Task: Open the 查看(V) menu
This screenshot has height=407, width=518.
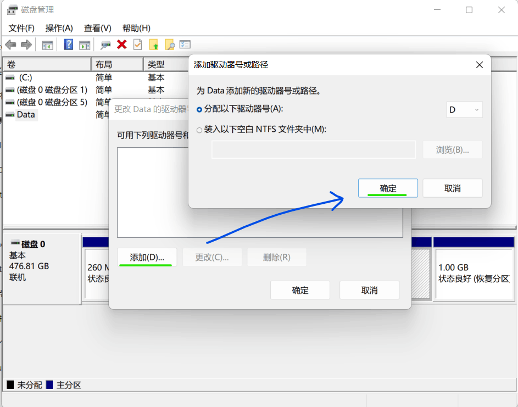Action: coord(97,29)
